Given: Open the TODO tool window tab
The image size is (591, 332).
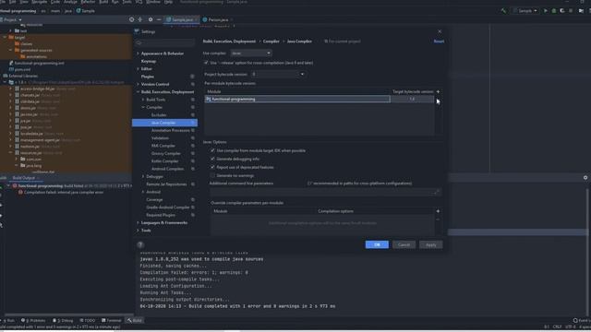Looking at the screenshot, I should (x=87, y=320).
